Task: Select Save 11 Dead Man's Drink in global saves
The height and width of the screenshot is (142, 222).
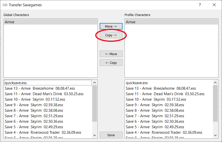Action: (48, 94)
